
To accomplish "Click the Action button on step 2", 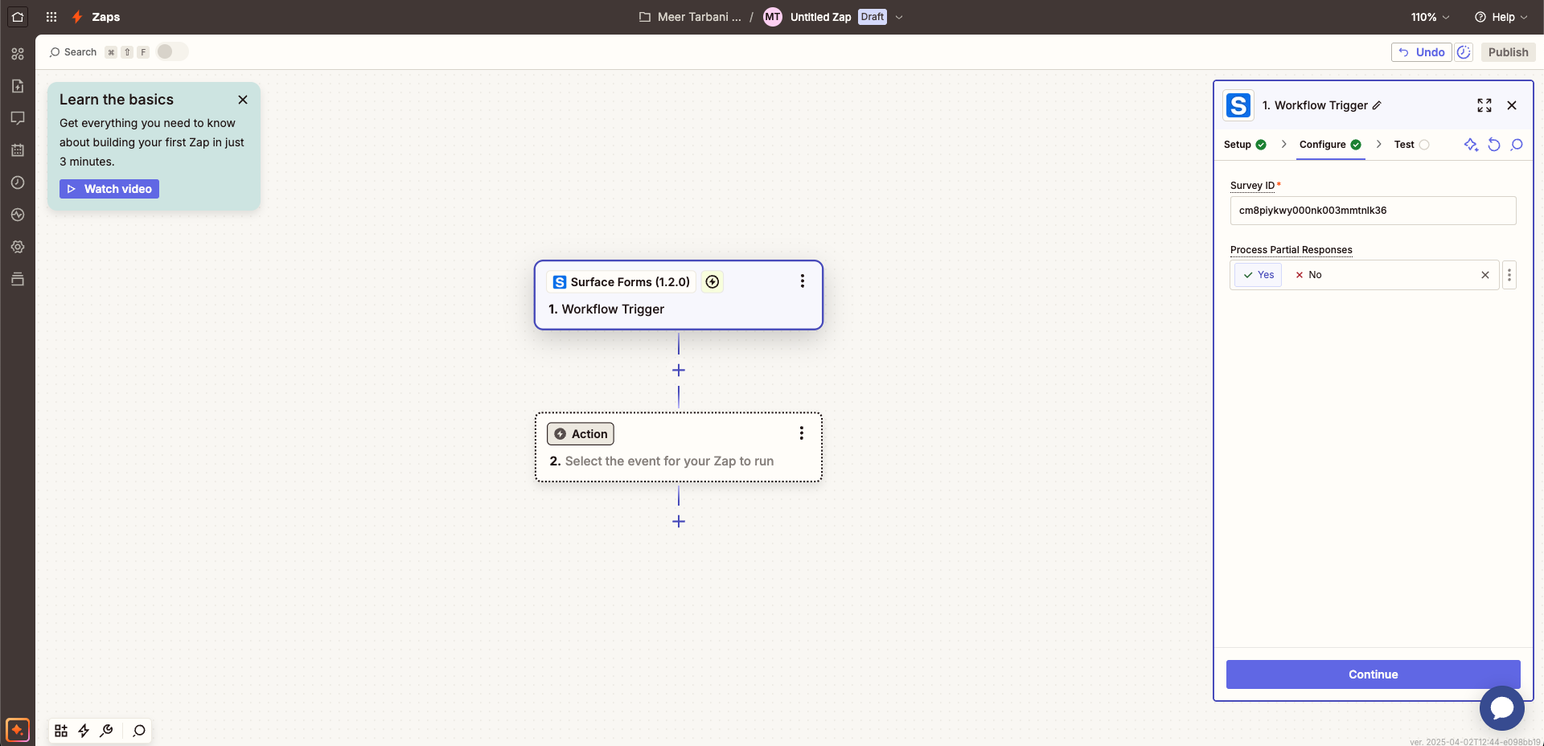I will [581, 434].
